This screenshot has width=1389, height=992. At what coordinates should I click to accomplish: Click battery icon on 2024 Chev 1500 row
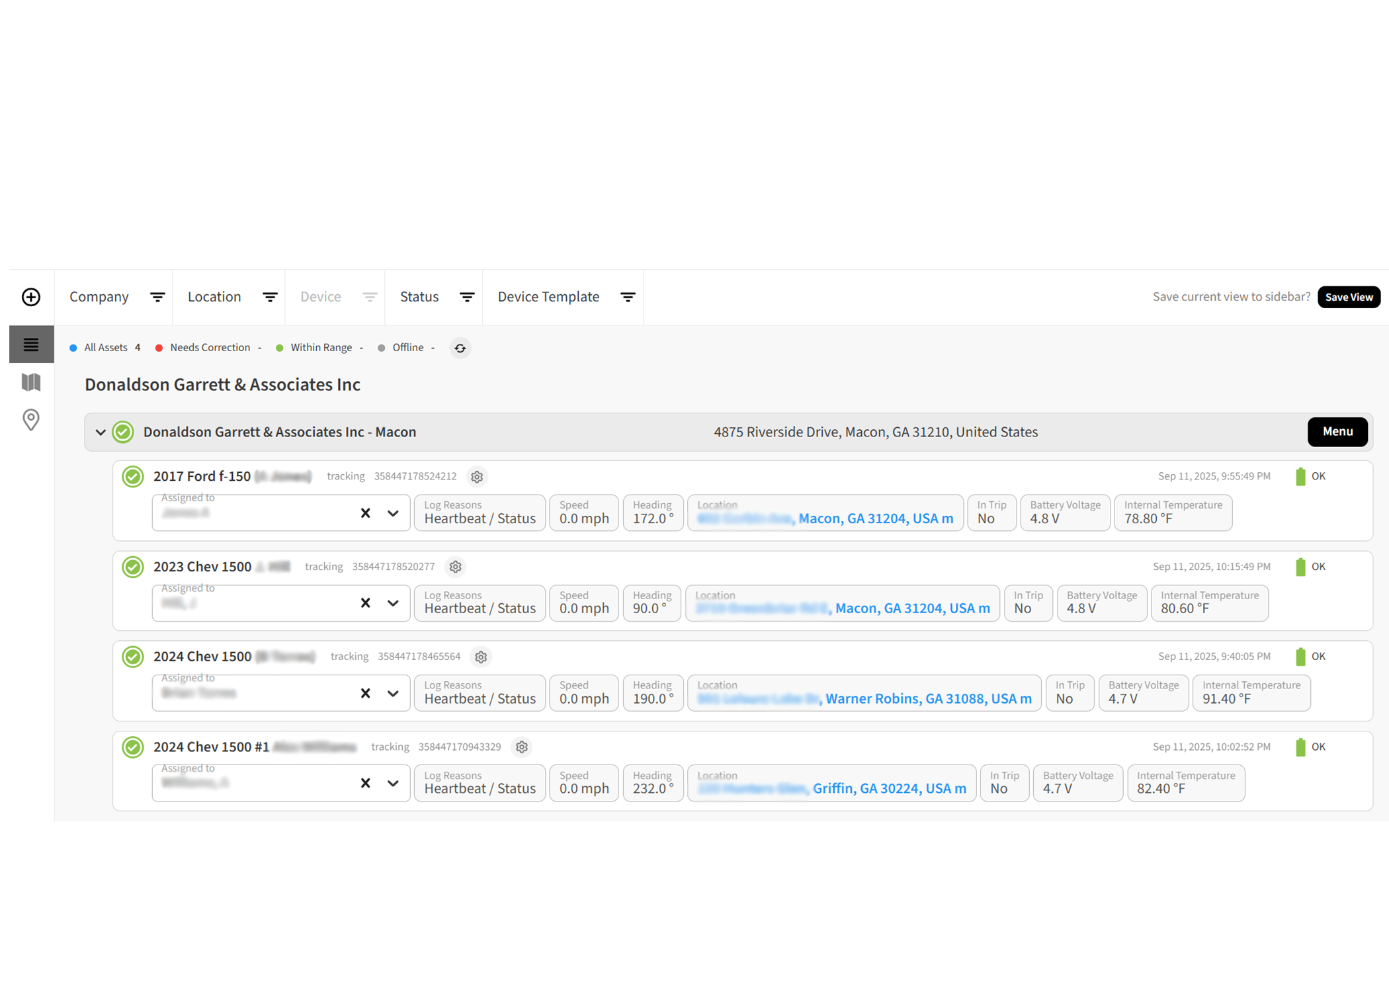[x=1300, y=657]
